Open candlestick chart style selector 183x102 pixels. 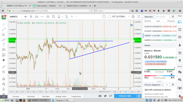tap(31, 17)
